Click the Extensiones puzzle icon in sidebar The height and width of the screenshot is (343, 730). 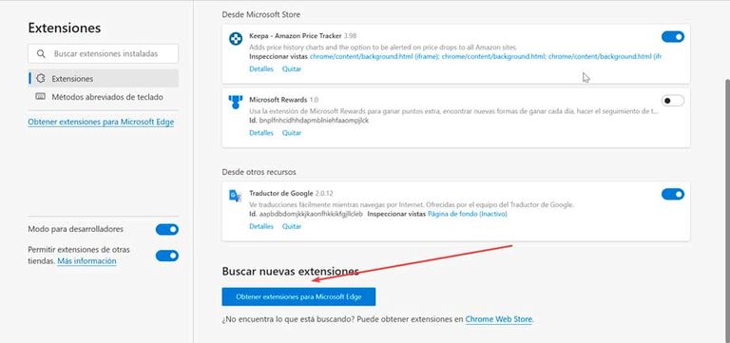coord(41,79)
